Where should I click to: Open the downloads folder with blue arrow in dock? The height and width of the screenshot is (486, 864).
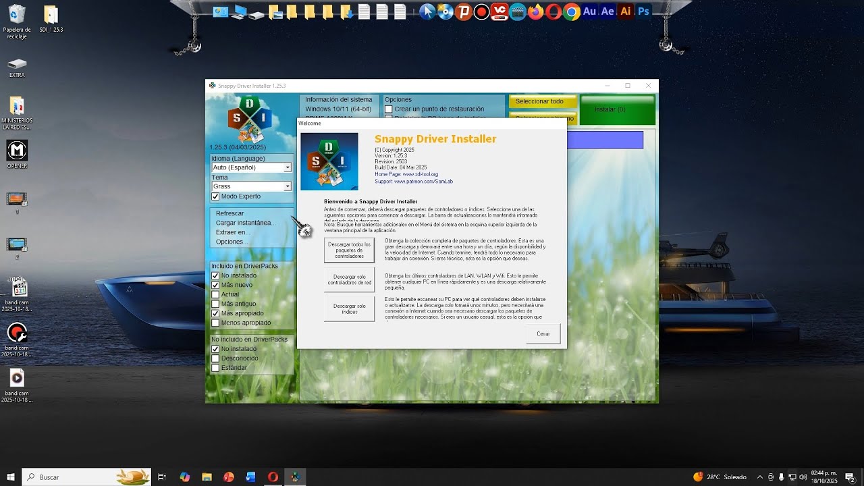click(346, 11)
